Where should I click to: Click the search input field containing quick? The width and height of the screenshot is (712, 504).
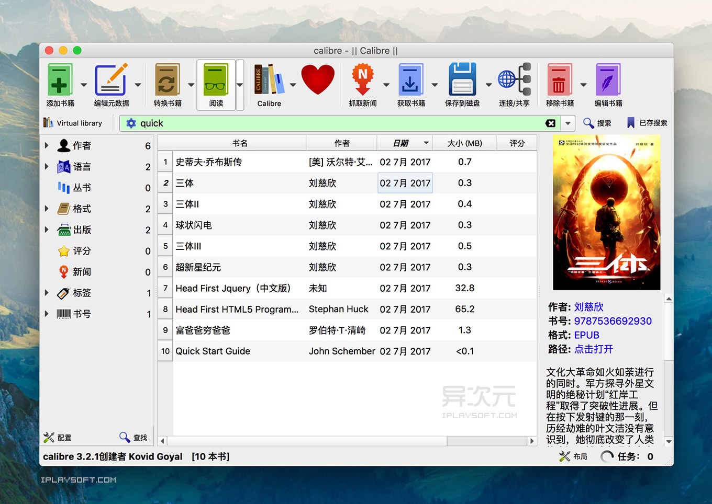pyautogui.click(x=335, y=123)
